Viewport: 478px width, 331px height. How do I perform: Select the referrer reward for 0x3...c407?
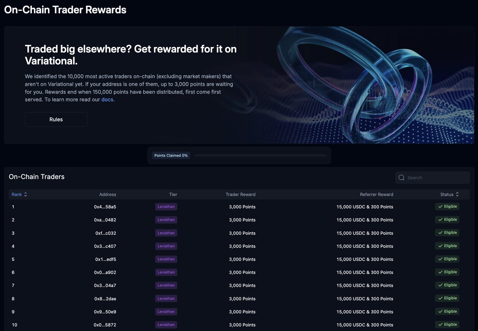pos(365,246)
